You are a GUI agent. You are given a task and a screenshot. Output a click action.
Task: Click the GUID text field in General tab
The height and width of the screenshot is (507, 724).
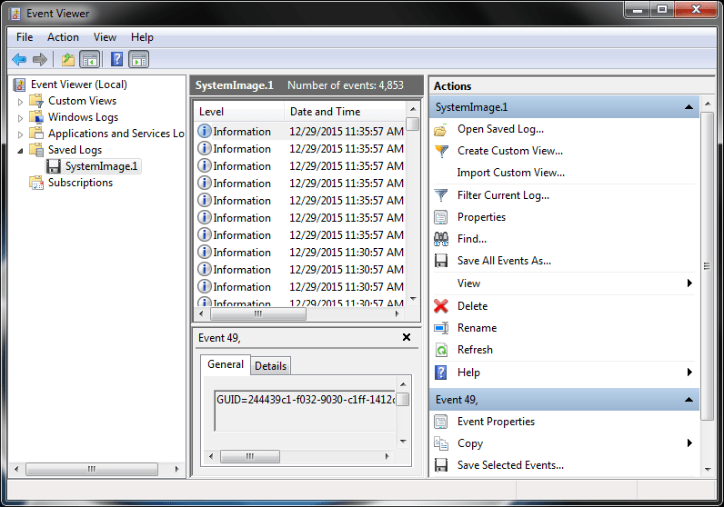(x=305, y=411)
